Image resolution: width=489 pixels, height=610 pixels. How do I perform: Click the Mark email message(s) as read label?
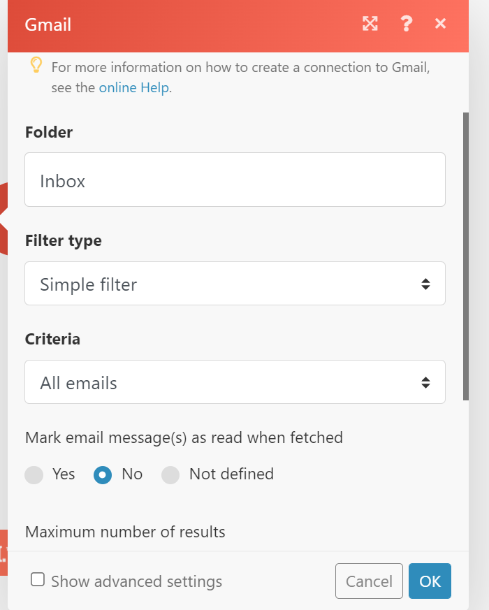[x=184, y=438]
